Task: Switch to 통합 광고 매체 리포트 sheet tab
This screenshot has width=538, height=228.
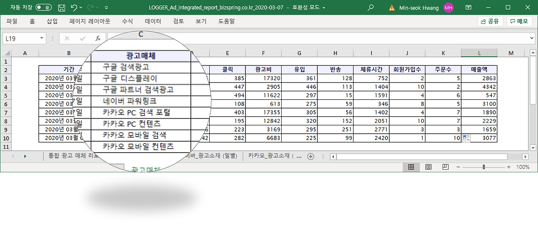Action: (72, 156)
